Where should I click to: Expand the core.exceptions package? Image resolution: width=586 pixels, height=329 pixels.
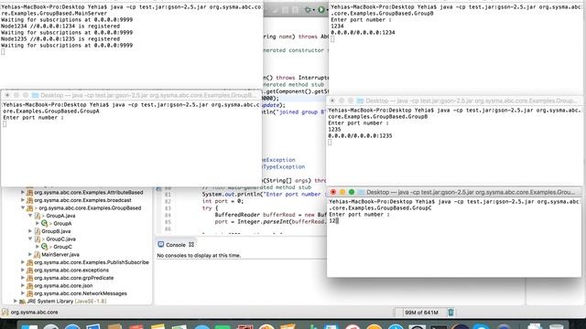tap(23, 271)
